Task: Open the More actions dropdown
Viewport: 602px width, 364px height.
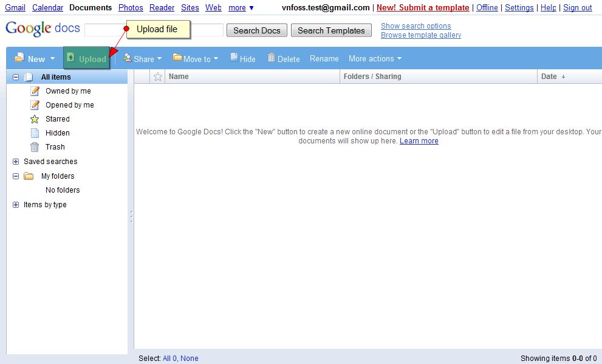Action: [x=375, y=59]
